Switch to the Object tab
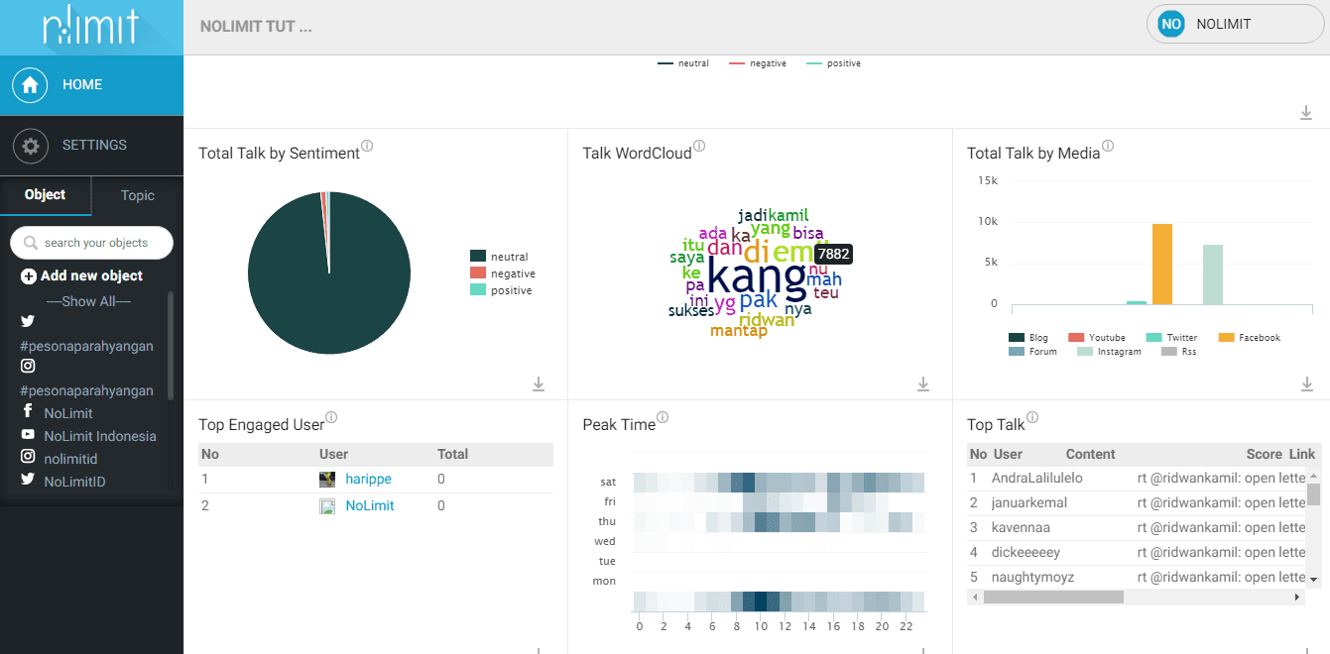 tap(46, 195)
